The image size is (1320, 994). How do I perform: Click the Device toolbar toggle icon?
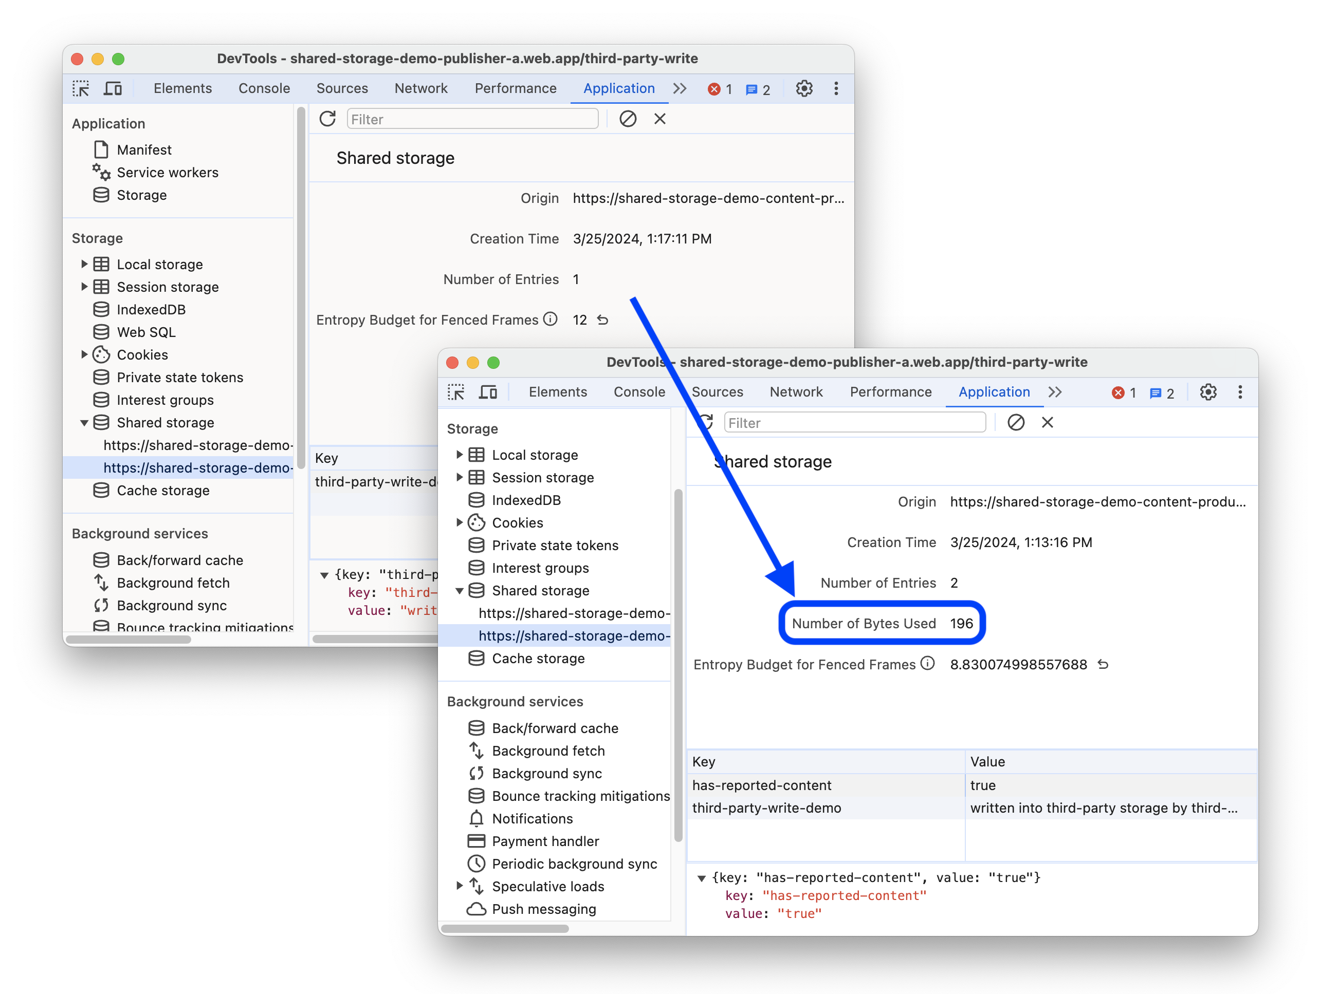point(112,89)
